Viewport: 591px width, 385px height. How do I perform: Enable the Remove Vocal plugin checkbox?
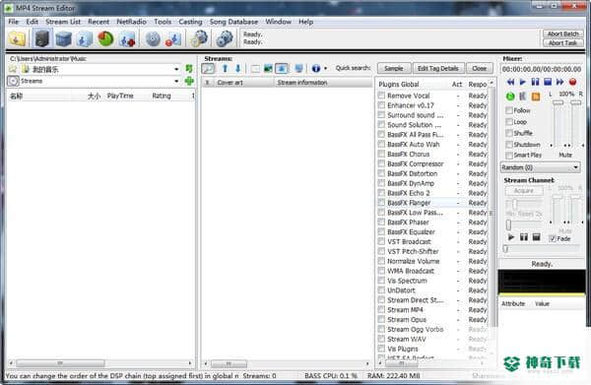coord(381,96)
